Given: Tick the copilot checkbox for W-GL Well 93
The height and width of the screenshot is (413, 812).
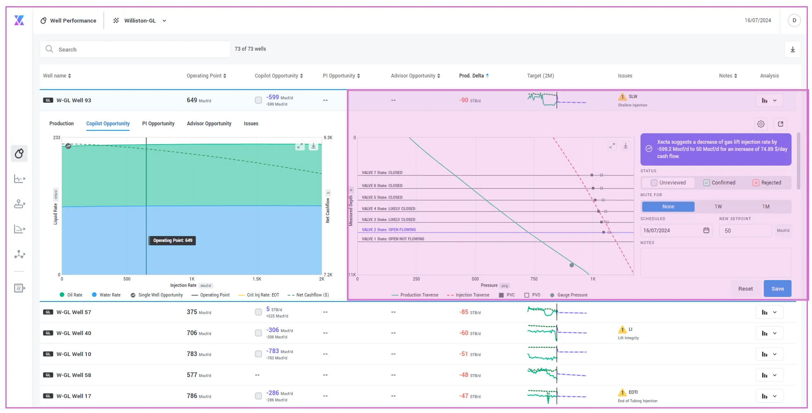Looking at the screenshot, I should [259, 100].
